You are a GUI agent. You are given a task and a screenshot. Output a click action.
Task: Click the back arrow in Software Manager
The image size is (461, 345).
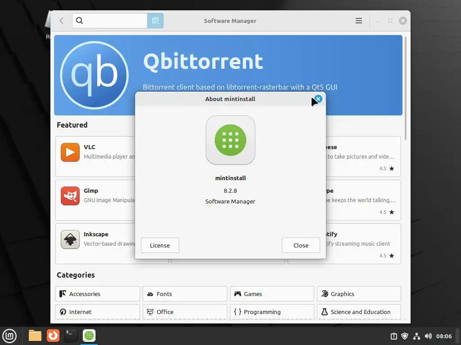[x=61, y=21]
